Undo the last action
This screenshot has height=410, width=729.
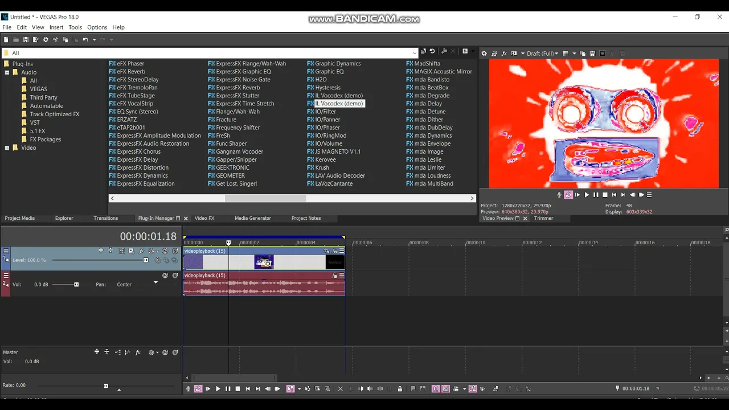(x=85, y=40)
